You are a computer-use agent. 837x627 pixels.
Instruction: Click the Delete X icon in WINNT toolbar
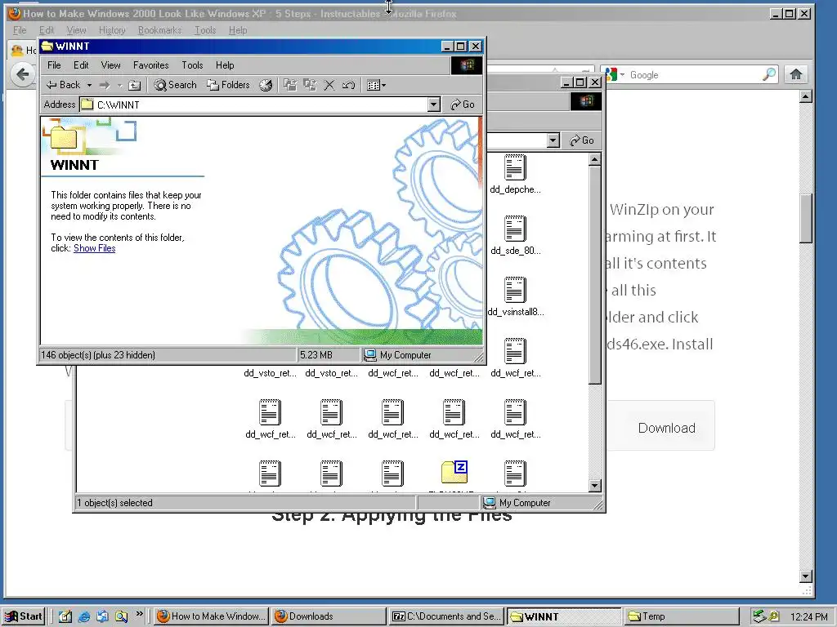point(329,85)
